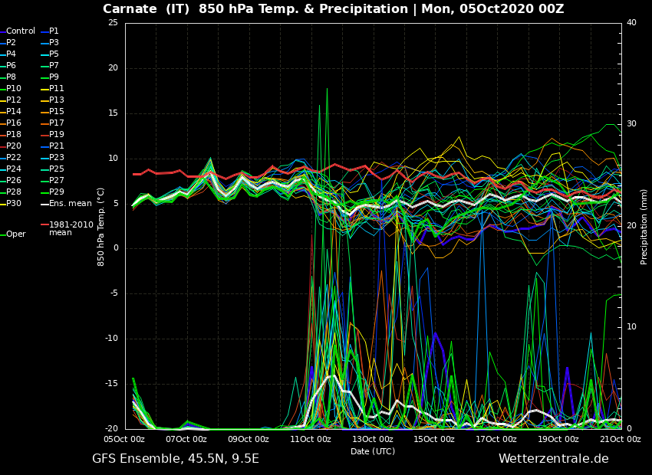
Task: Click the '15Oct 00z' date tick label
Action: pyautogui.click(x=435, y=439)
